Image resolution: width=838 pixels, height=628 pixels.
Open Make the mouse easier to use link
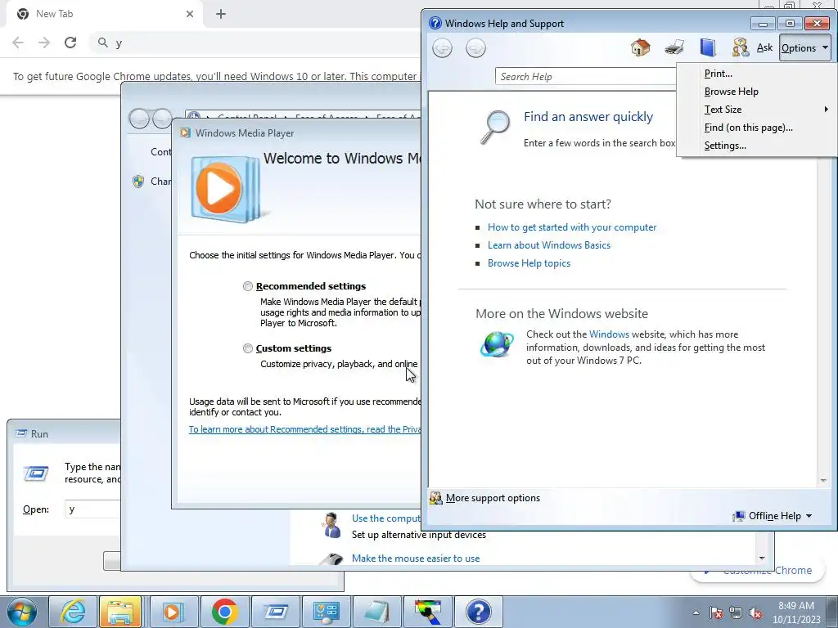click(415, 558)
